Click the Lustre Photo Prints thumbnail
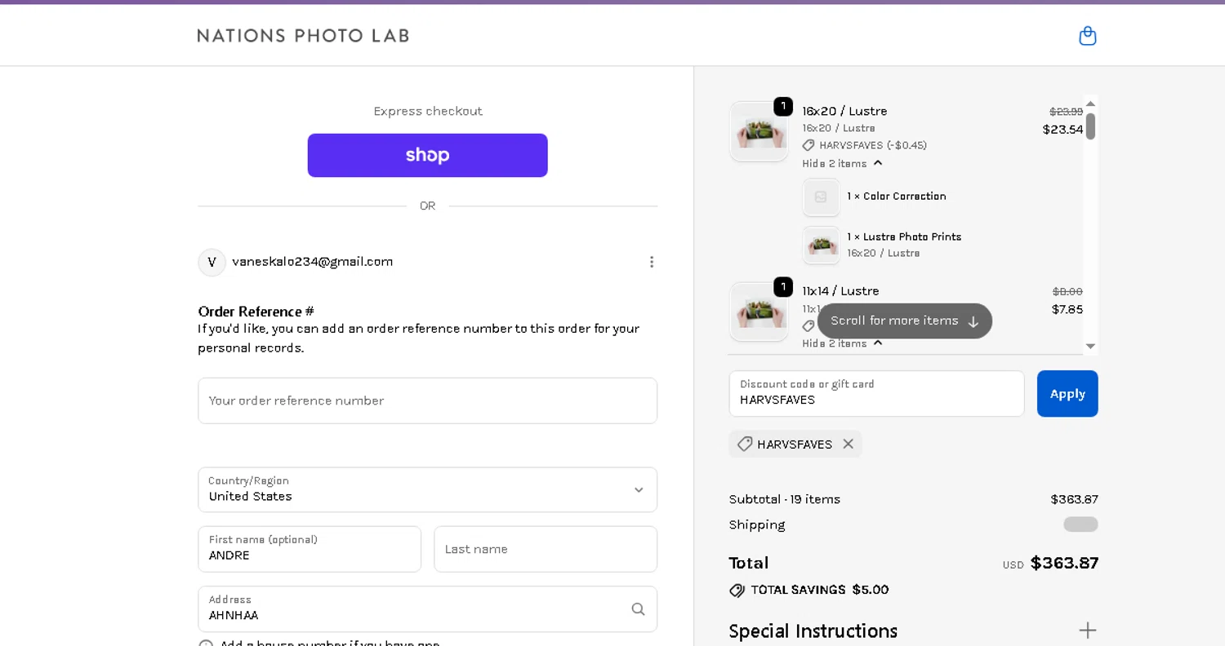1225x646 pixels. pyautogui.click(x=821, y=245)
